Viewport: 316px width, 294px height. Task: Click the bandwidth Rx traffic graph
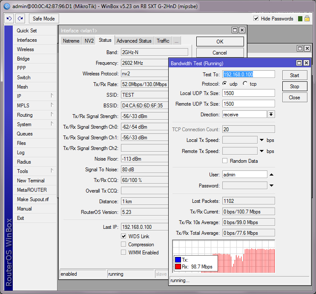click(x=224, y=257)
